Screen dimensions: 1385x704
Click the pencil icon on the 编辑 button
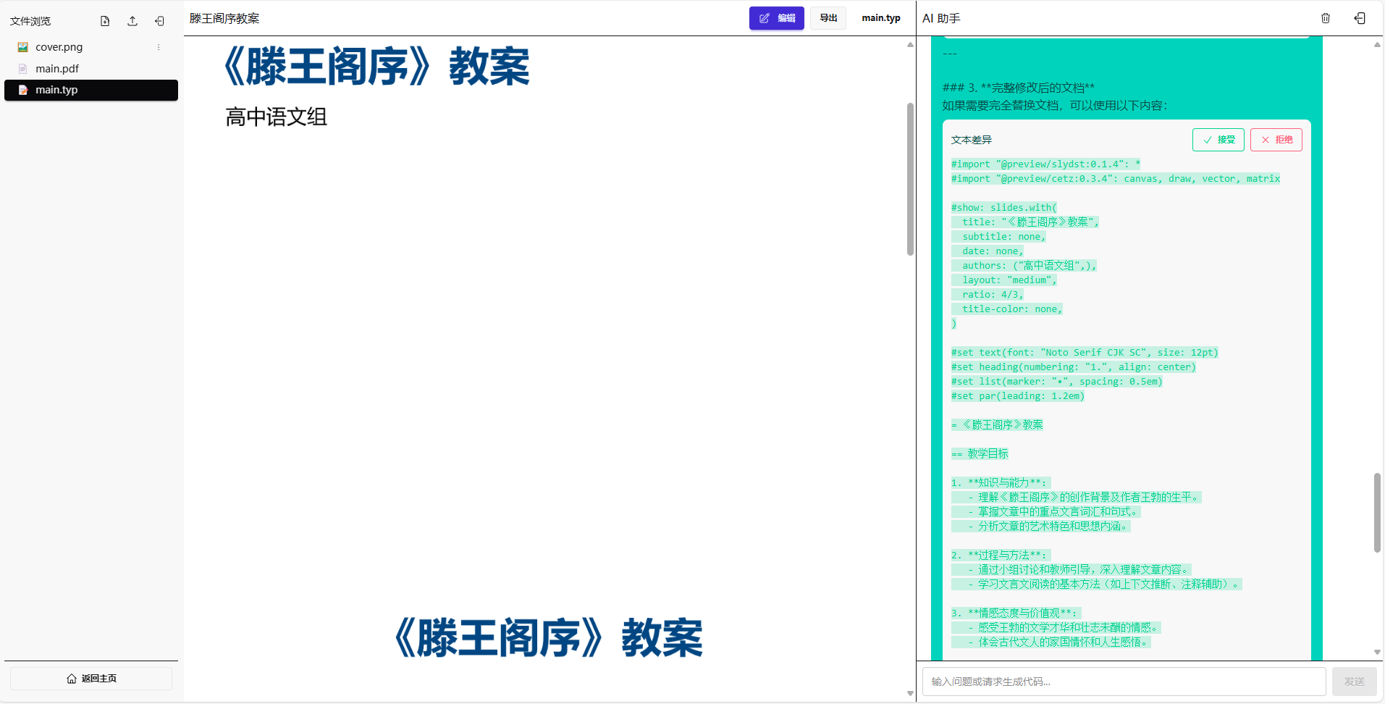765,18
